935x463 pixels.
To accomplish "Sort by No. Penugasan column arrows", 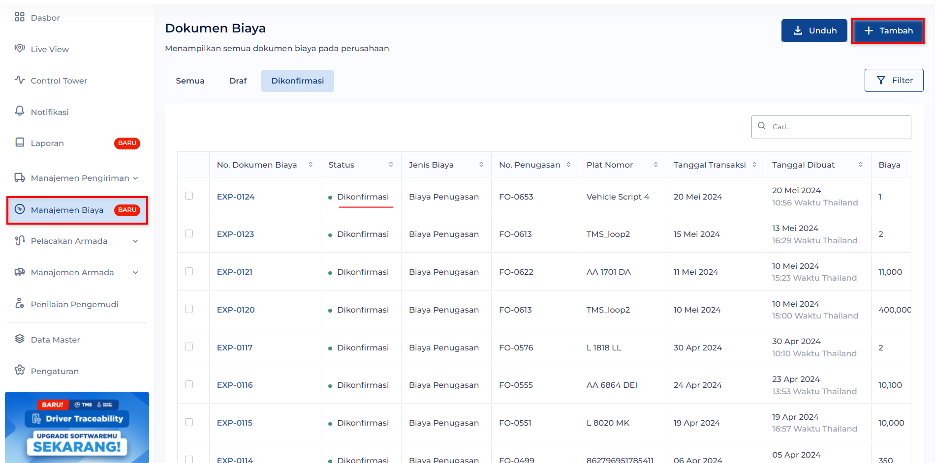I will pos(568,165).
